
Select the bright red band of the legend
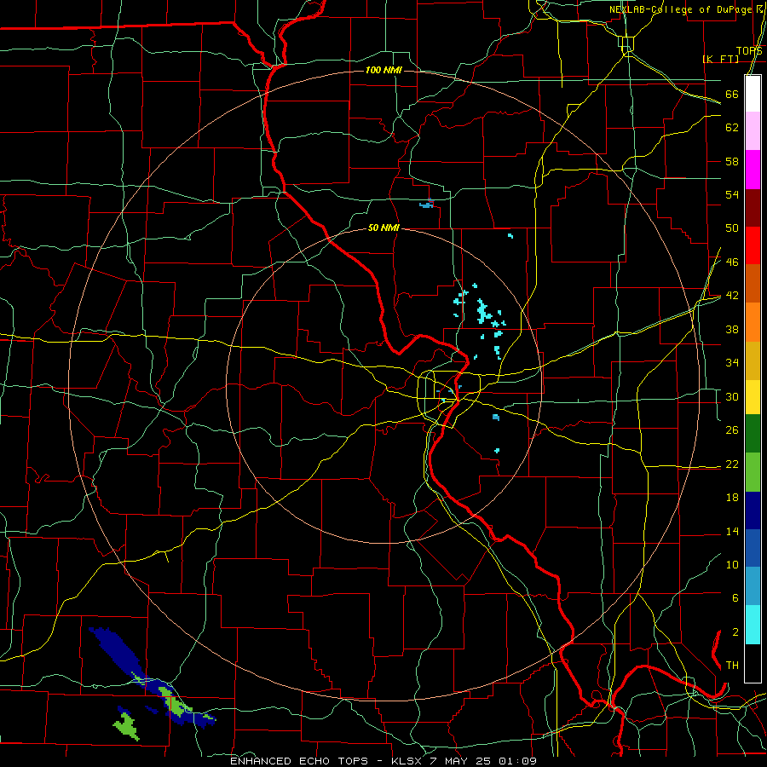click(x=753, y=245)
